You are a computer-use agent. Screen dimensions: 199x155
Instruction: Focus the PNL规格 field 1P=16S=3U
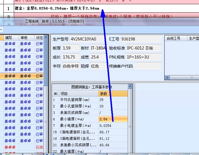click(x=144, y=57)
